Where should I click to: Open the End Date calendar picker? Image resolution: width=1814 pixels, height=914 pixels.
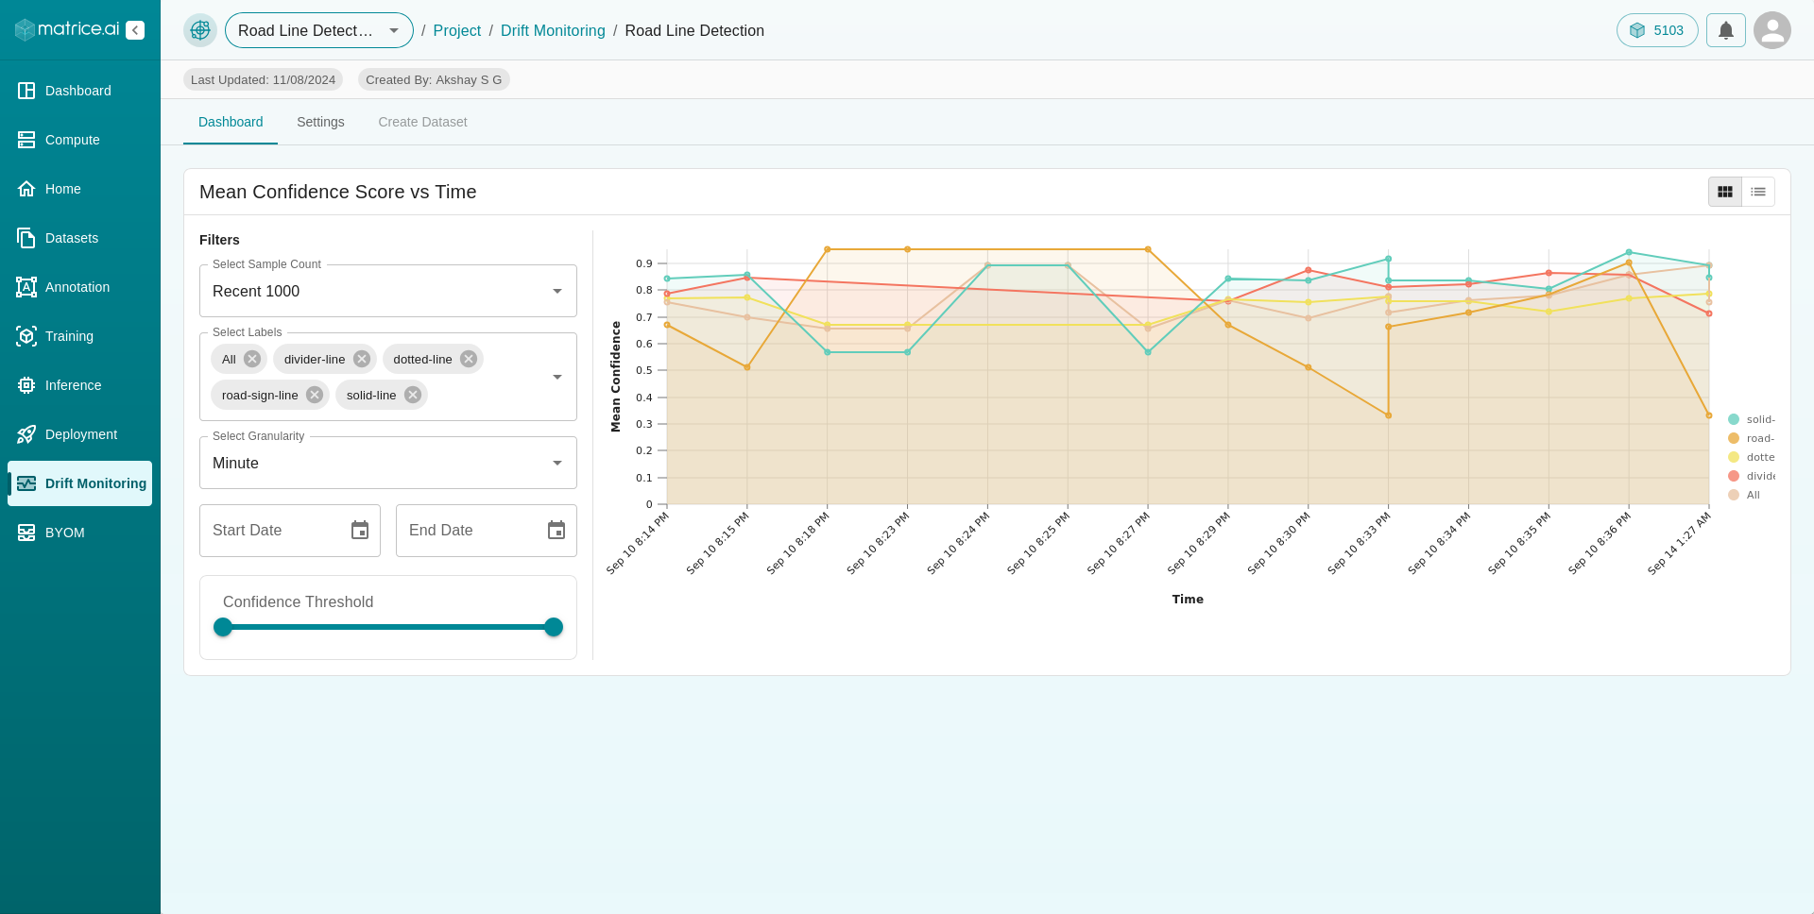[556, 531]
